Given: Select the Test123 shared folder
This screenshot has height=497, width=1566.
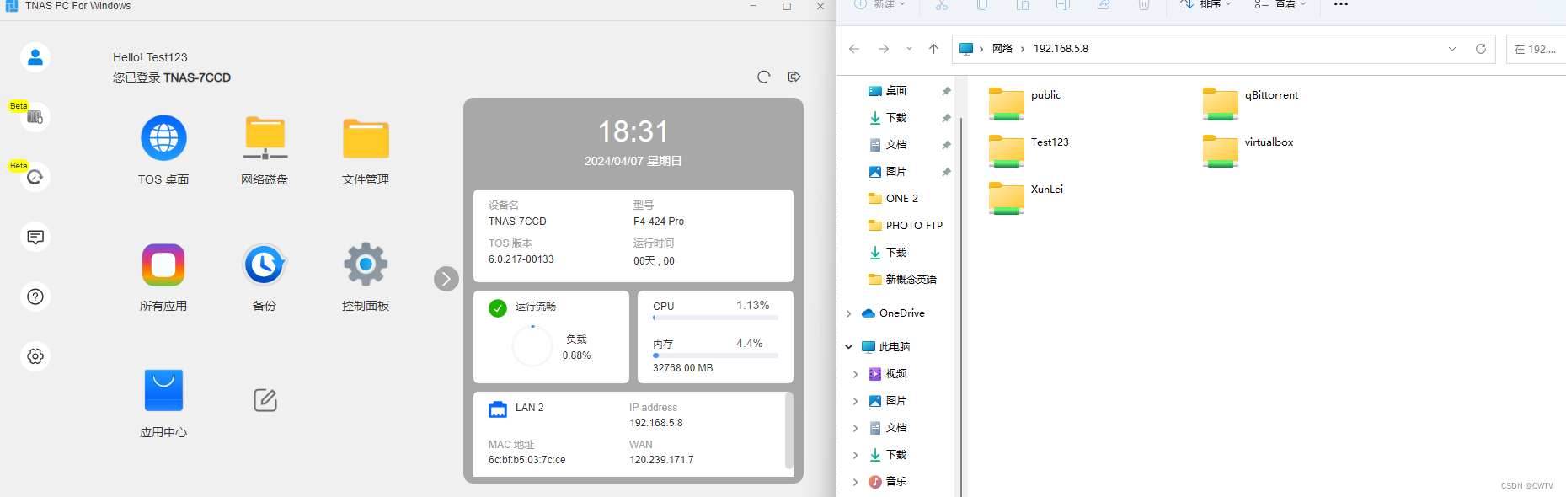Looking at the screenshot, I should [1029, 151].
